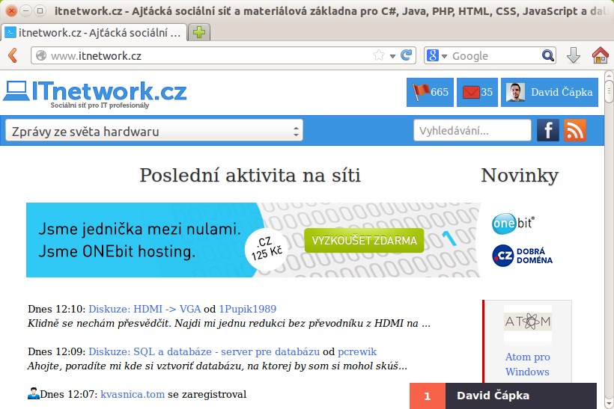Click the site identity globe icon in address bar
Image resolution: width=614 pixels, height=409 pixels.
tap(41, 55)
